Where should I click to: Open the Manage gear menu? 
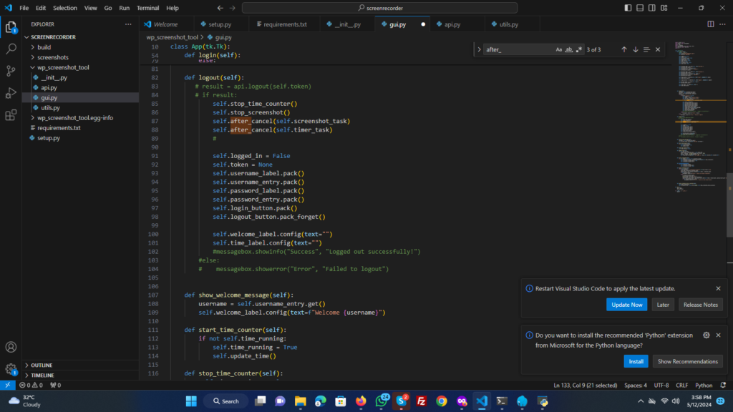point(11,369)
